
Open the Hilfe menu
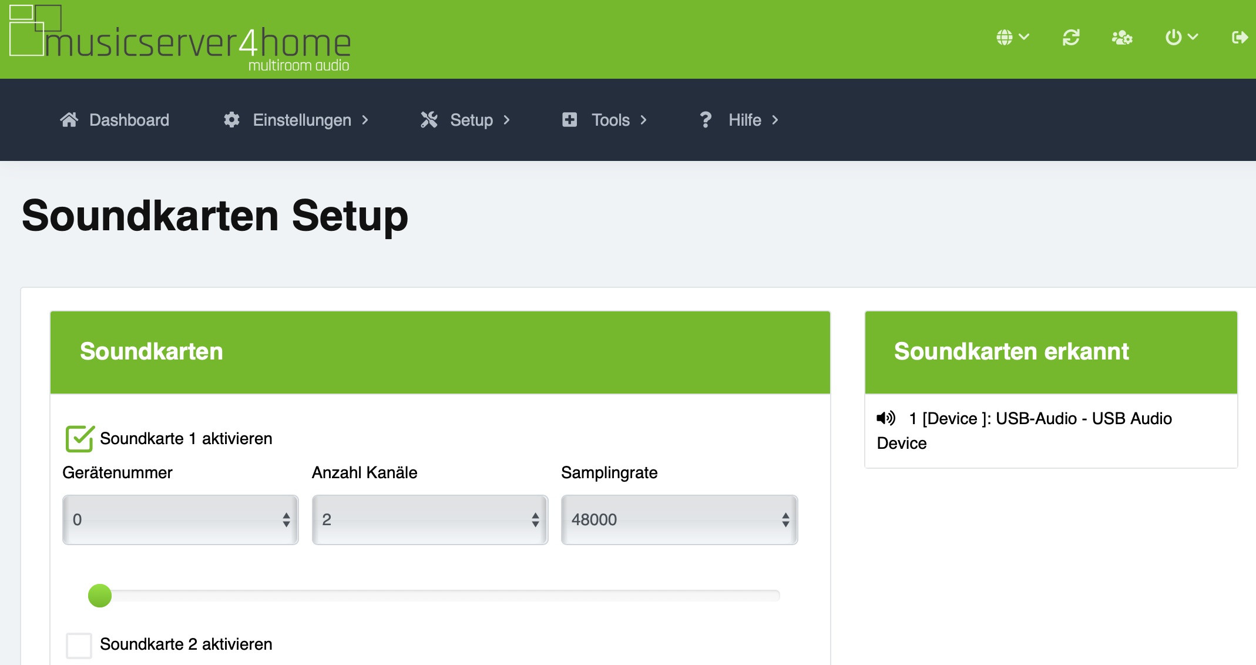pos(744,120)
